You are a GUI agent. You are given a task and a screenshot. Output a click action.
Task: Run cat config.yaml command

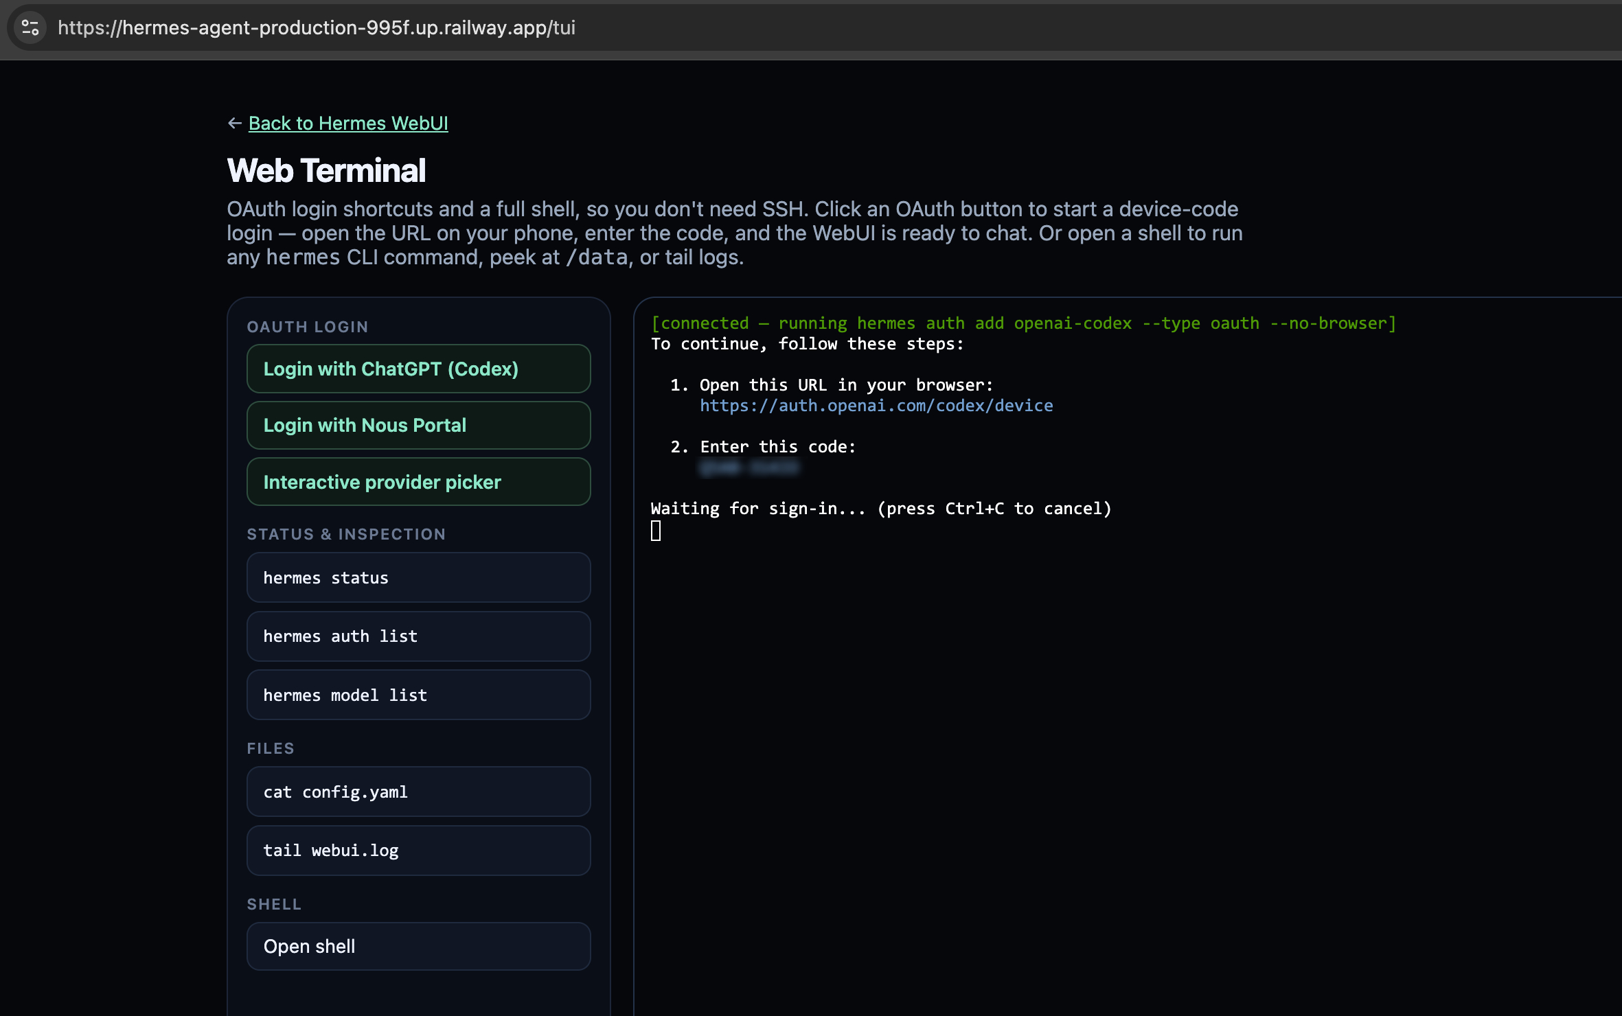418,792
